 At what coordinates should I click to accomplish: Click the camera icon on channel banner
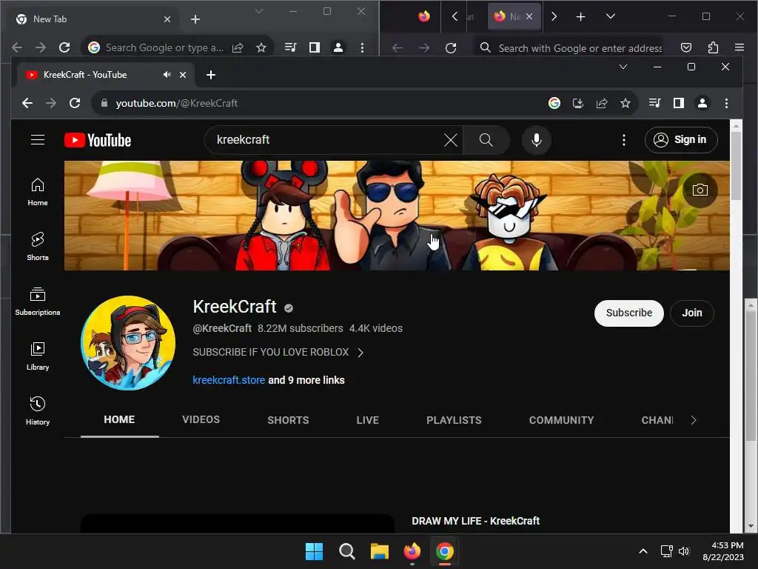point(700,190)
